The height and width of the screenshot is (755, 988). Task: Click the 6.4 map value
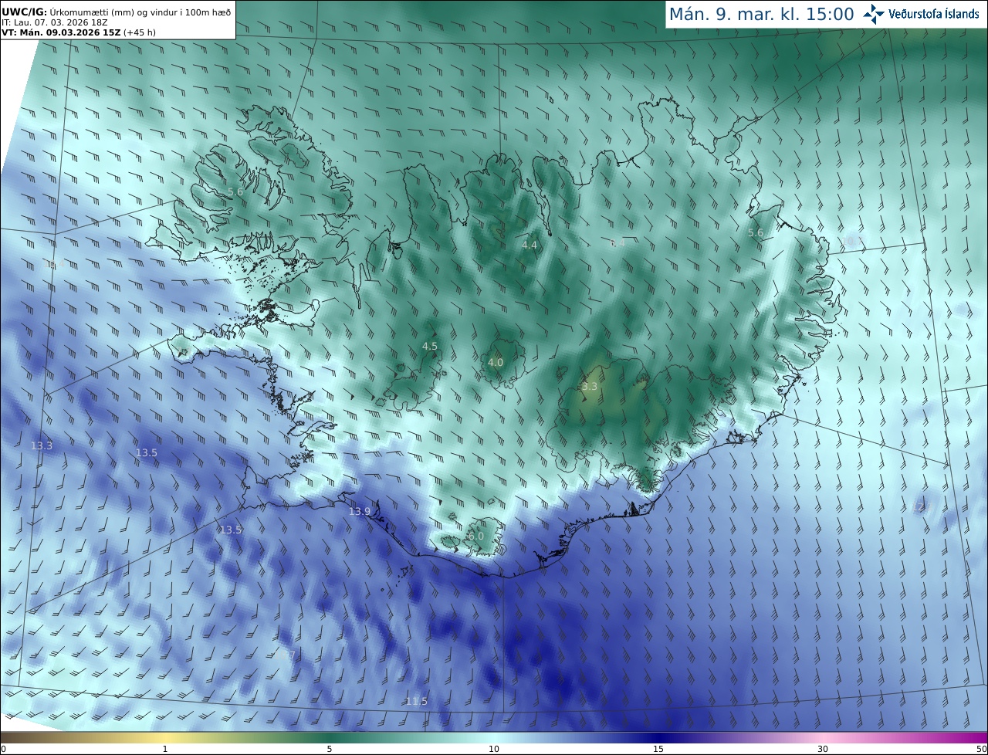point(617,242)
